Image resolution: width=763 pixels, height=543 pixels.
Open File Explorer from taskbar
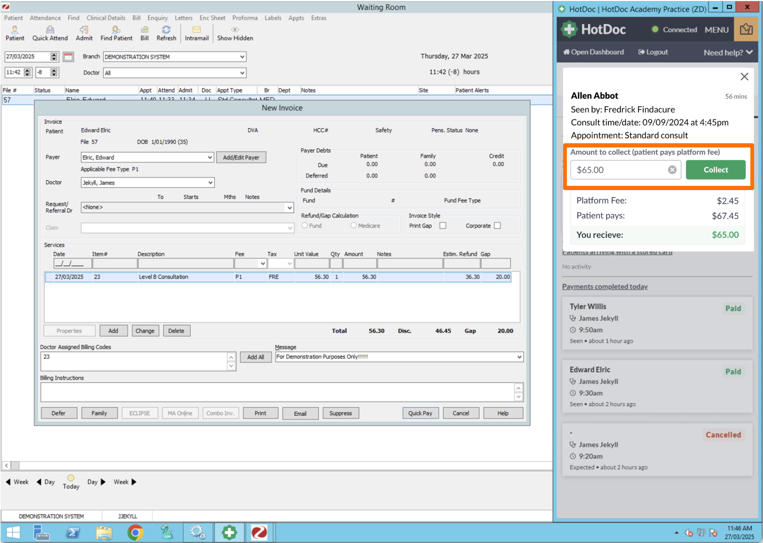(104, 533)
